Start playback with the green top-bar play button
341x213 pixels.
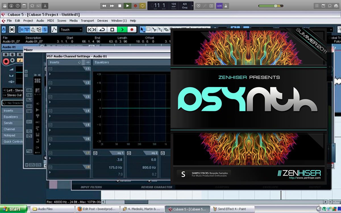[x=127, y=6]
